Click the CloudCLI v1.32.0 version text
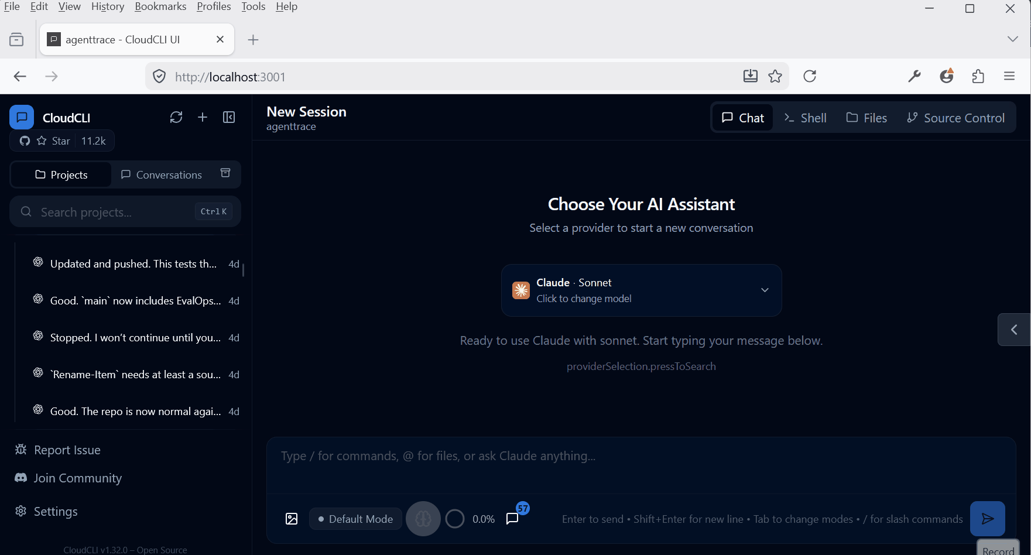 point(125,550)
